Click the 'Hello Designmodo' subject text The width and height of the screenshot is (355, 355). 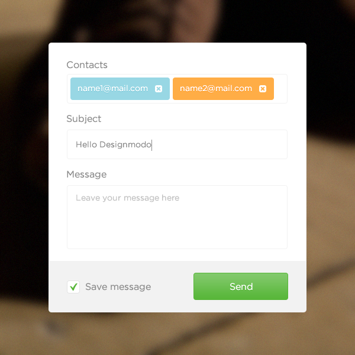(114, 144)
